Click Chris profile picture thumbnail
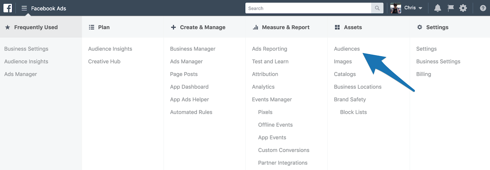Viewport: 490px width, 170px height. [396, 8]
